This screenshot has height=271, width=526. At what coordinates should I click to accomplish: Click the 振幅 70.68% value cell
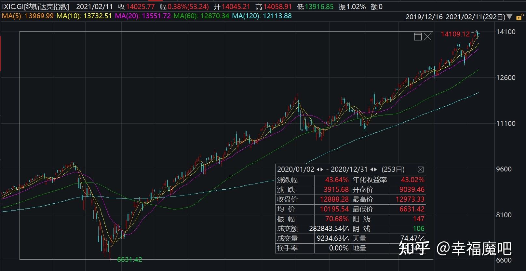pos(333,219)
